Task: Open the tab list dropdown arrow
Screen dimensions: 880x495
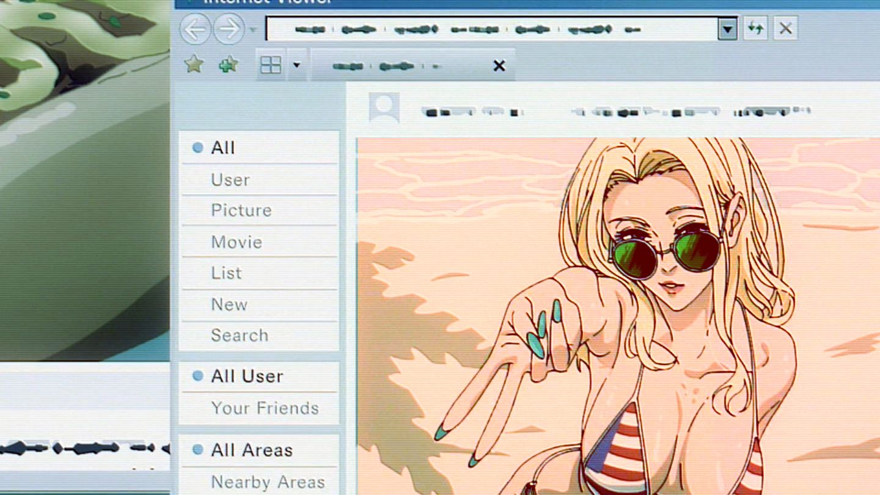Action: point(296,65)
